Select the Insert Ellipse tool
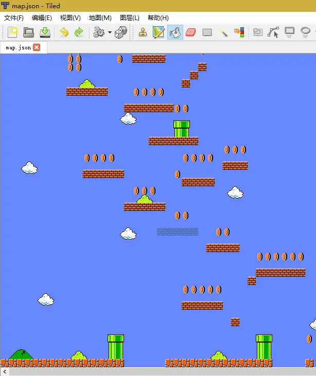This screenshot has width=316, height=376. coord(305,32)
